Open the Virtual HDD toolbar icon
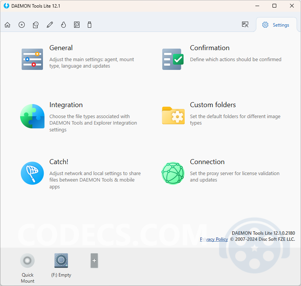Viewport: 301px width, 286px height. [77, 25]
